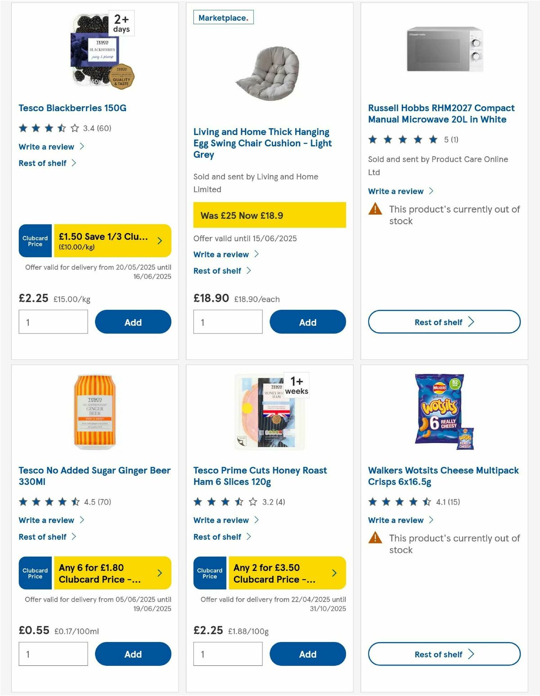Click the Clubcard Price badge on Tesco Blackberries
This screenshot has width=540, height=696.
(35, 241)
